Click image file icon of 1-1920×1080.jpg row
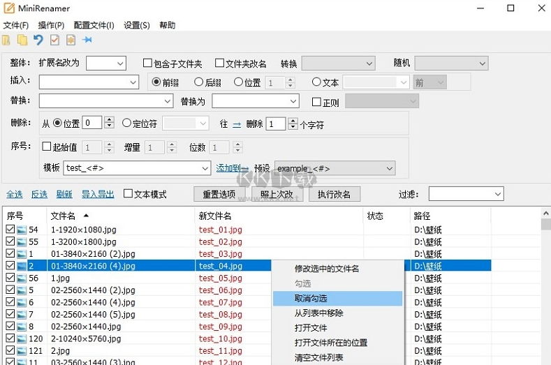 21,230
